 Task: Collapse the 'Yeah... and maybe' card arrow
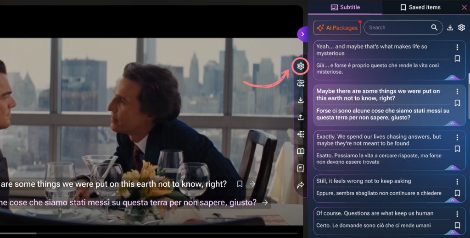(x=452, y=78)
